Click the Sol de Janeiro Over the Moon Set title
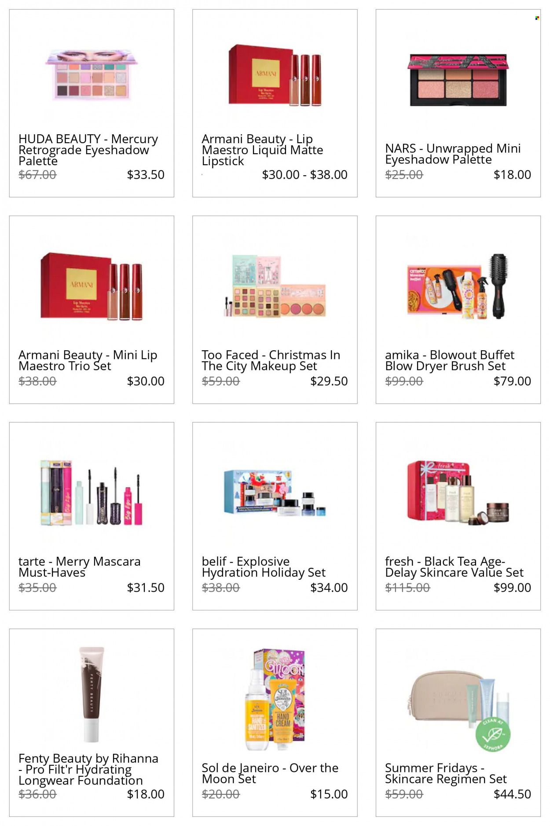Screen dimensions: 550x826 [270, 773]
